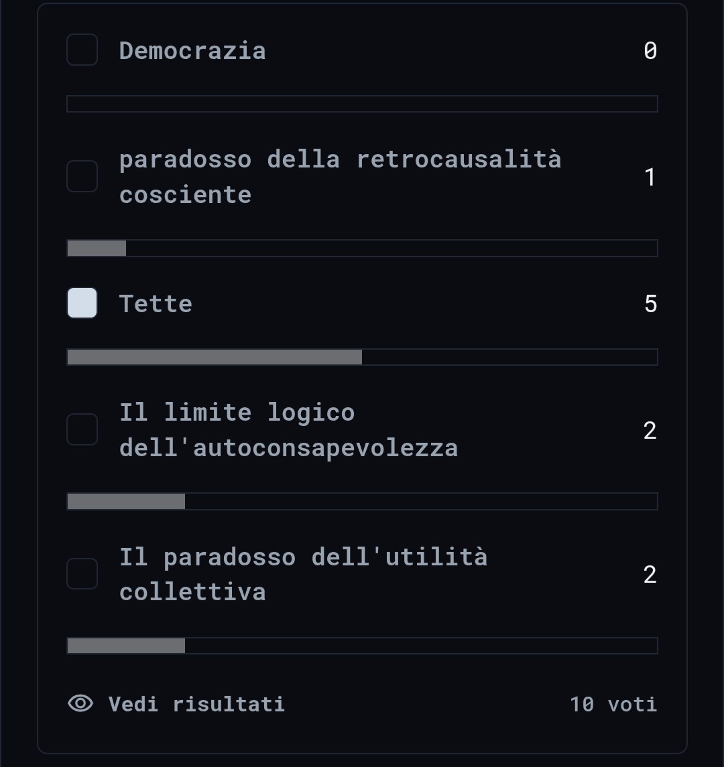Viewport: 724px width, 767px height.
Task: Click the vote count 0 beside Democrazia
Action: tap(650, 50)
